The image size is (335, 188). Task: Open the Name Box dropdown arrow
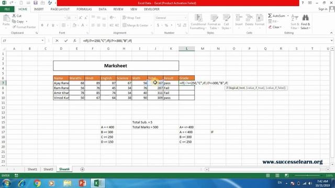point(42,41)
